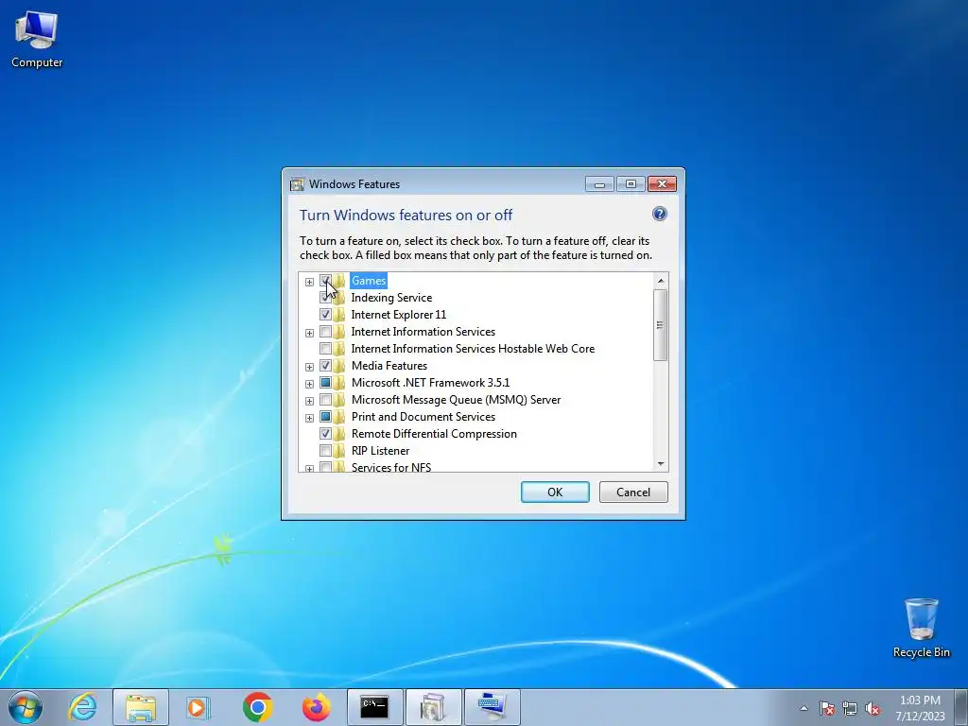Expand Microsoft Message Queue Server node
This screenshot has width=968, height=726.
(x=309, y=401)
